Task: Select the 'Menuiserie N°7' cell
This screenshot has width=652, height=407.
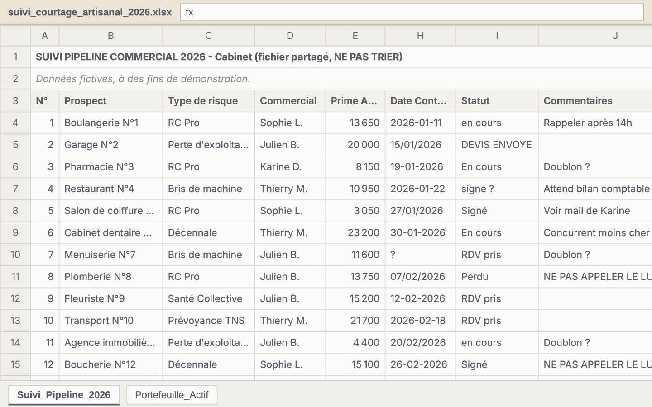Action: (x=111, y=255)
